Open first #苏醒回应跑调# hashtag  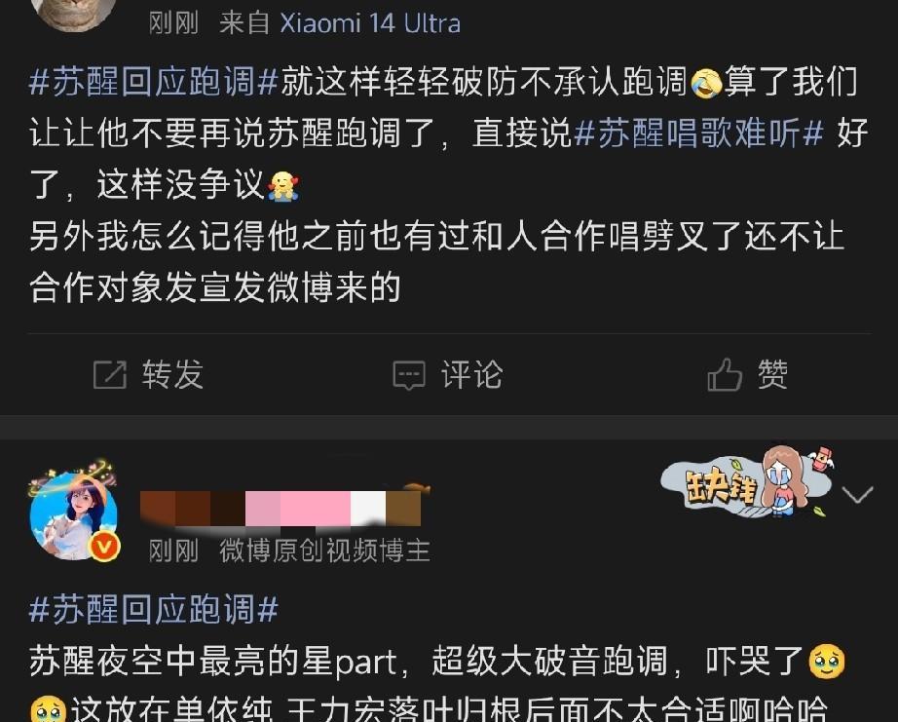[x=154, y=82]
